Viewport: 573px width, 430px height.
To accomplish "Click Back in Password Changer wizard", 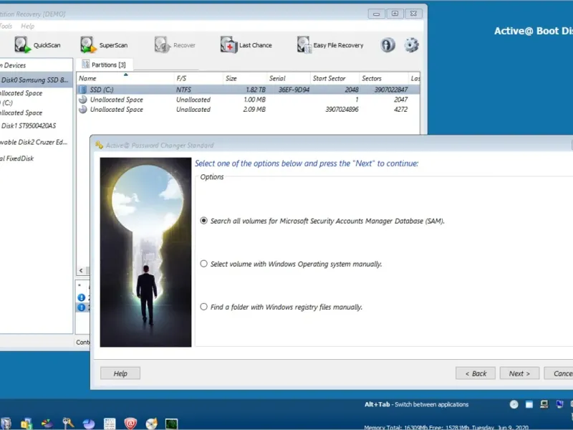I will point(476,373).
